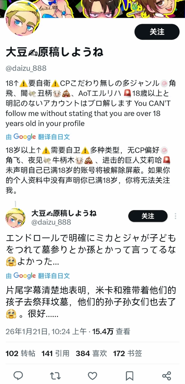View the 141 引用 quotes list

click(x=55, y=353)
